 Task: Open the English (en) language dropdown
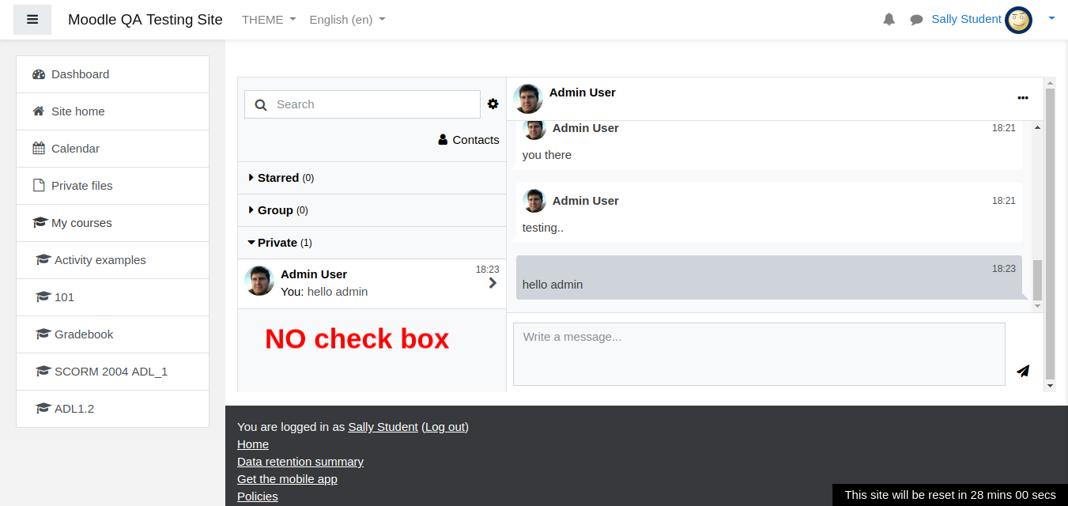click(348, 20)
